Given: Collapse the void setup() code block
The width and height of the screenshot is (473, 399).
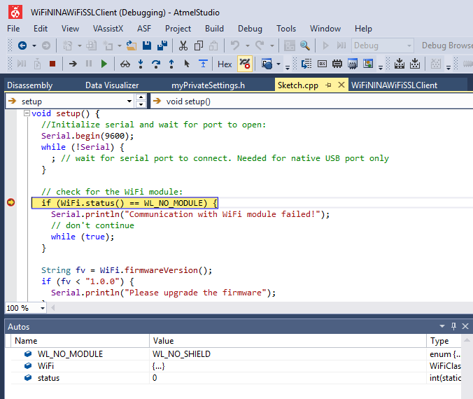Looking at the screenshot, I should click(x=27, y=113).
